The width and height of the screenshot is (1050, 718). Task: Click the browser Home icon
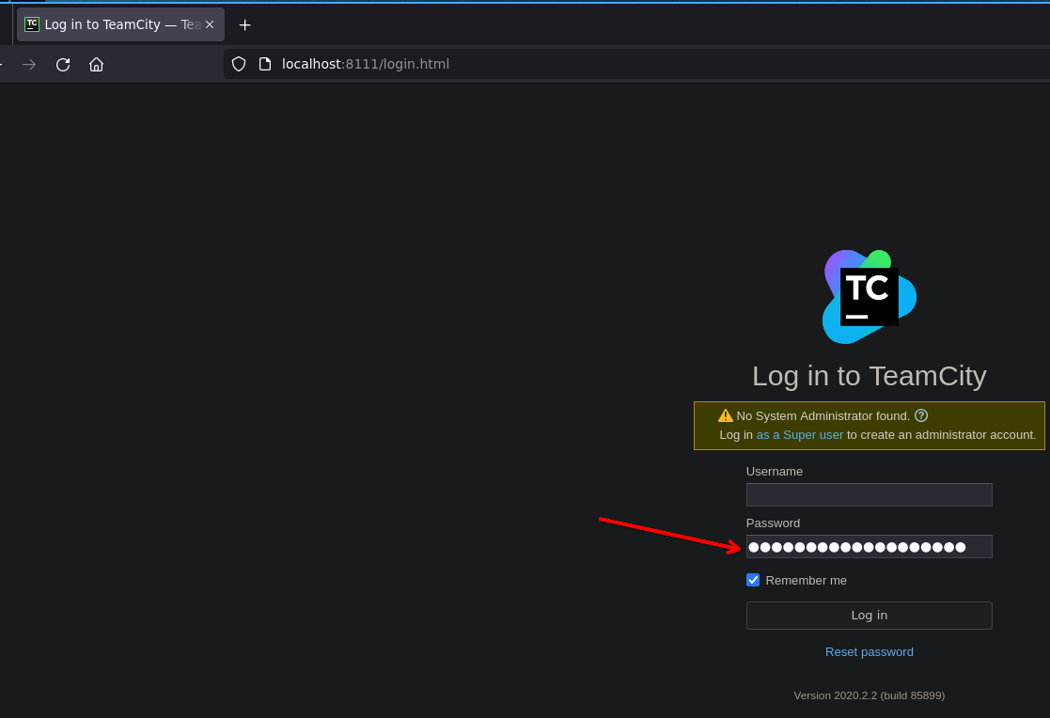[96, 64]
